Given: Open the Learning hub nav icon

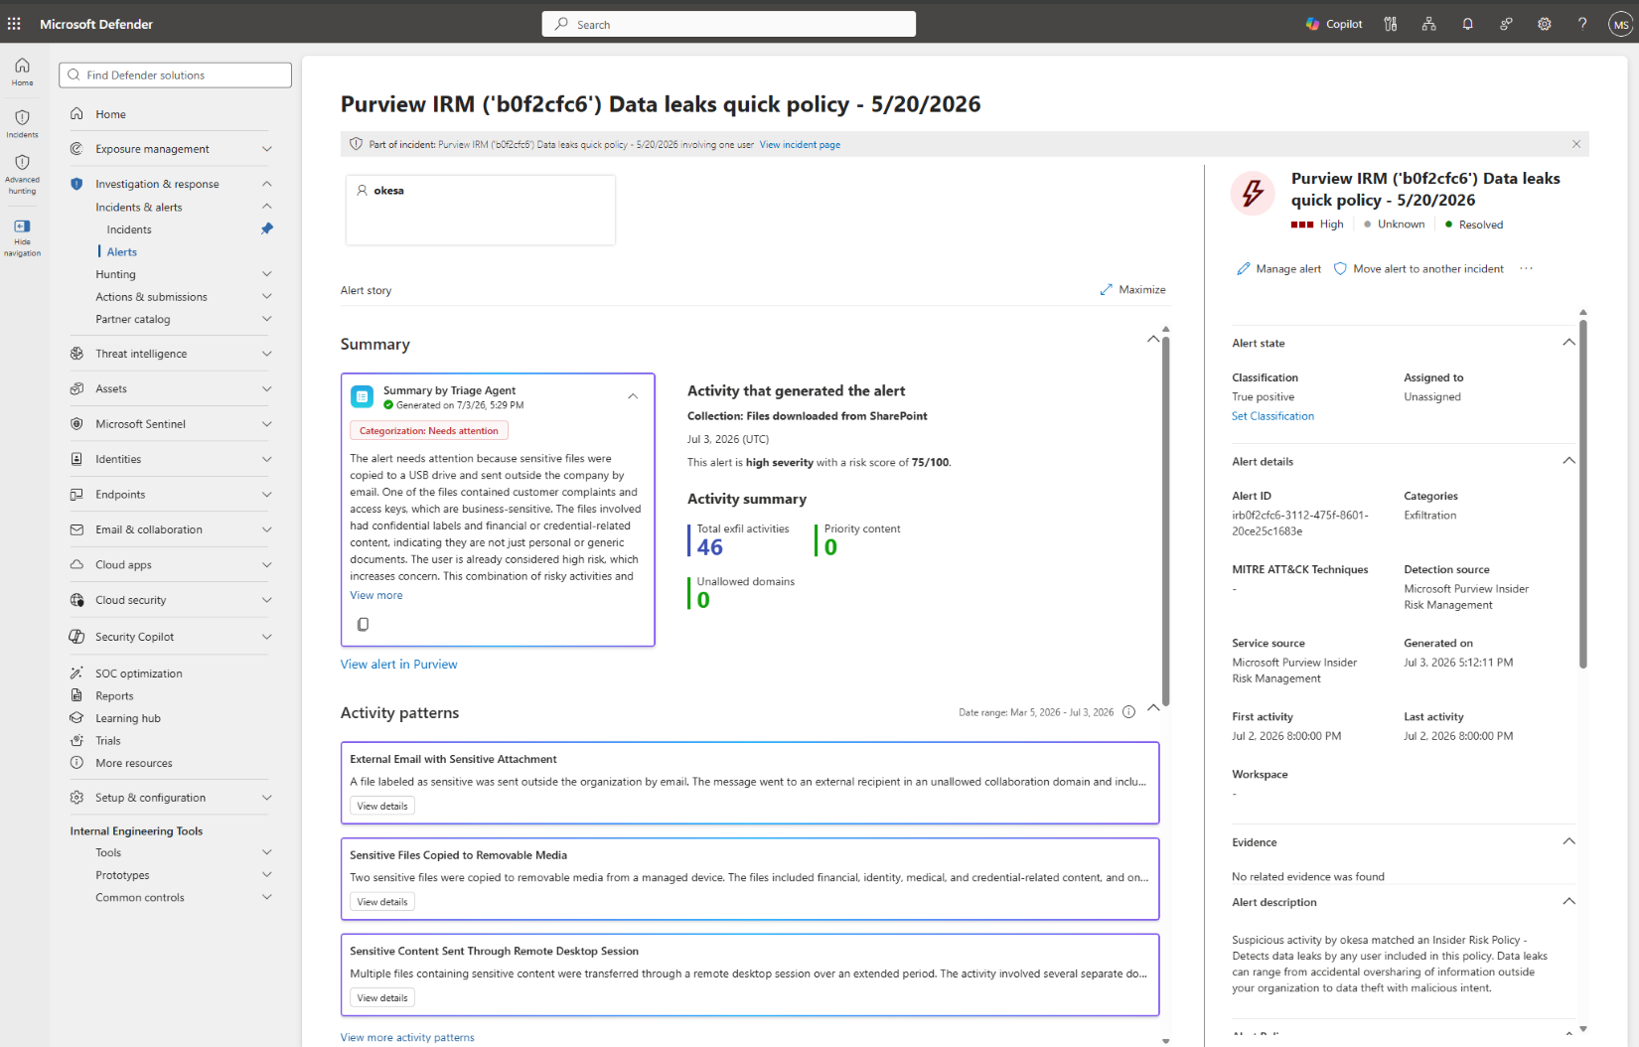Looking at the screenshot, I should pyautogui.click(x=76, y=717).
